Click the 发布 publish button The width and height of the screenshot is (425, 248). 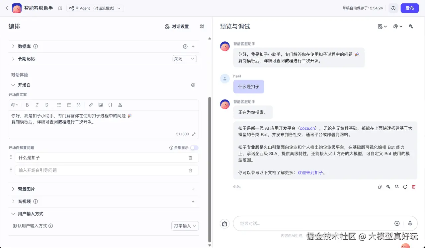[410, 8]
